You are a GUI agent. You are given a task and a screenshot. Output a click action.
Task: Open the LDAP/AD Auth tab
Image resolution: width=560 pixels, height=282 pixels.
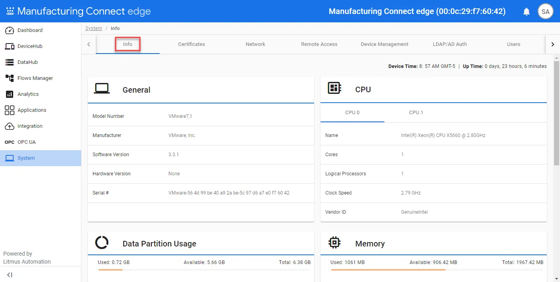tap(450, 44)
